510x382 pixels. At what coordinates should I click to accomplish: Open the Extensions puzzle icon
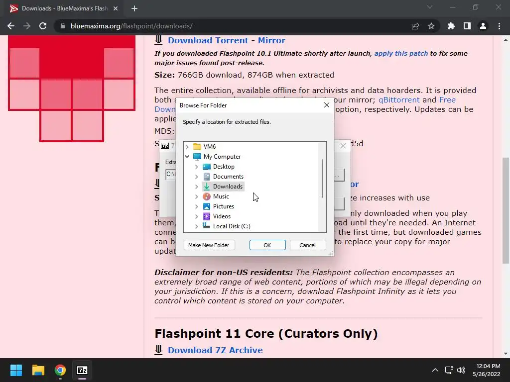pyautogui.click(x=451, y=26)
